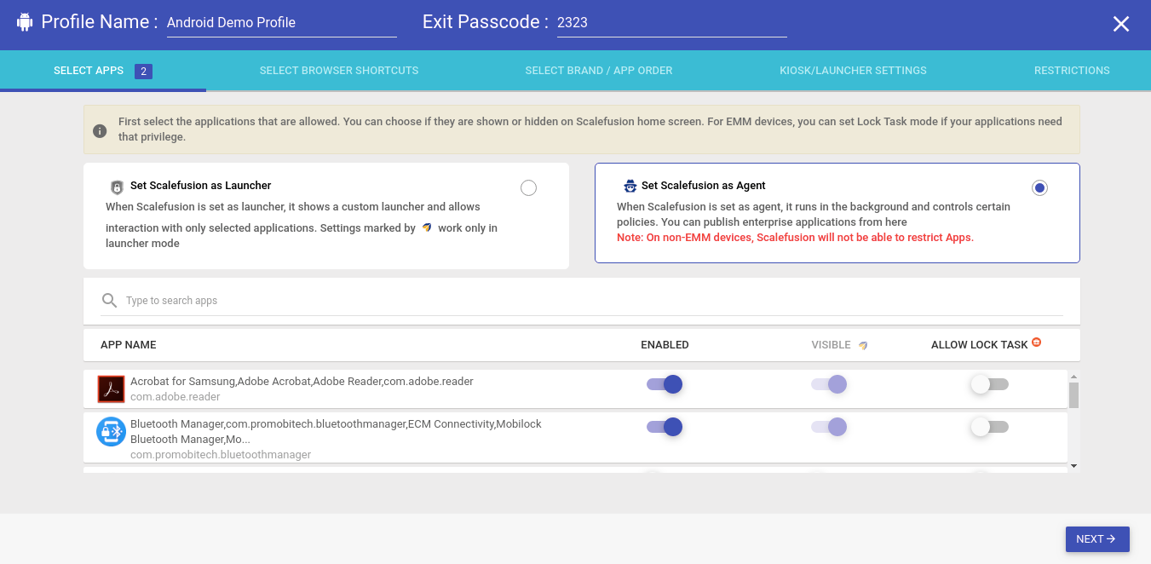The image size is (1151, 564).
Task: Switch to the Select Browser Shortcuts tab
Action: tap(339, 71)
